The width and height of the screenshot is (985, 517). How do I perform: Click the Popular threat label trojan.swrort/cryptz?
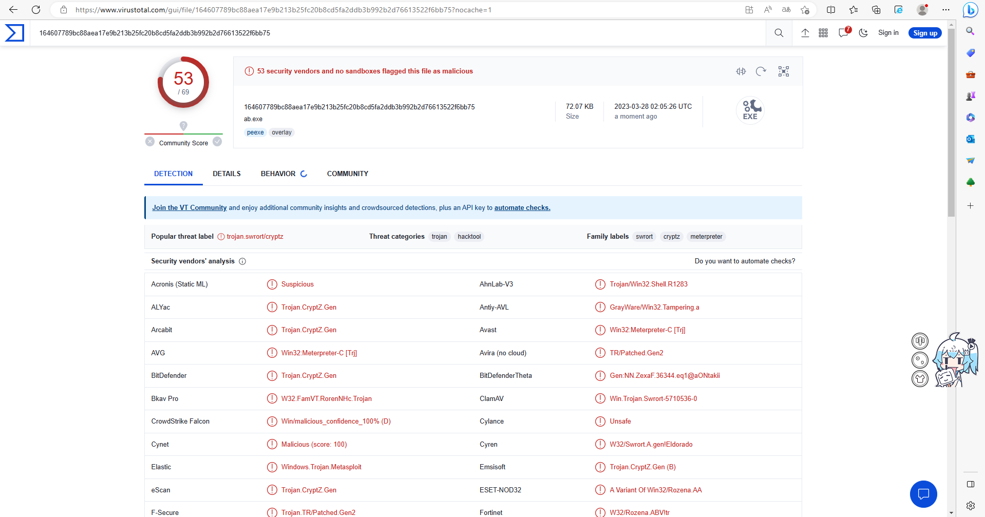coord(255,237)
